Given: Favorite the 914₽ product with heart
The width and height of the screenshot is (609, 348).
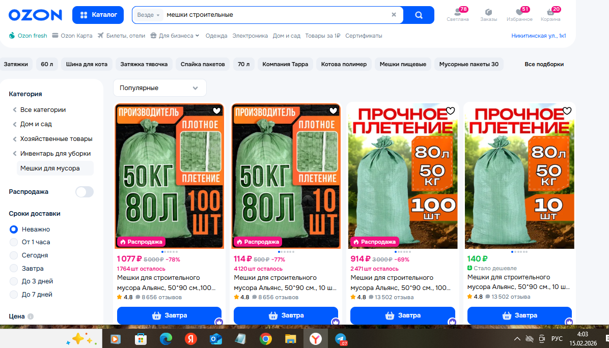Looking at the screenshot, I should (x=450, y=111).
